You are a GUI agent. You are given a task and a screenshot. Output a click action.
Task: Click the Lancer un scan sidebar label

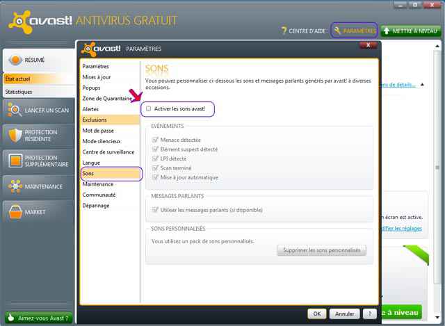[47, 111]
